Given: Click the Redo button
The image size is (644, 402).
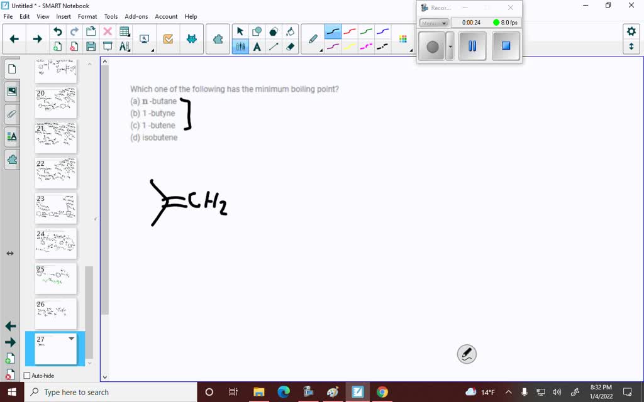Looking at the screenshot, I should pyautogui.click(x=74, y=30).
